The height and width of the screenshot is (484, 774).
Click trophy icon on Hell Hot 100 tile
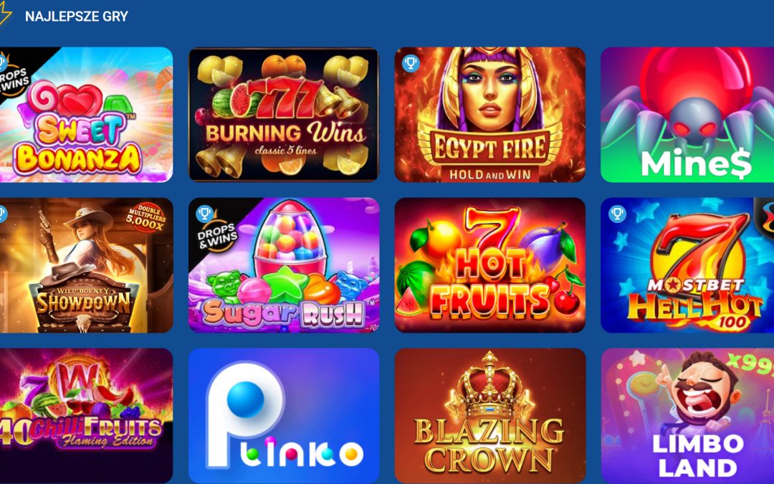tap(617, 214)
